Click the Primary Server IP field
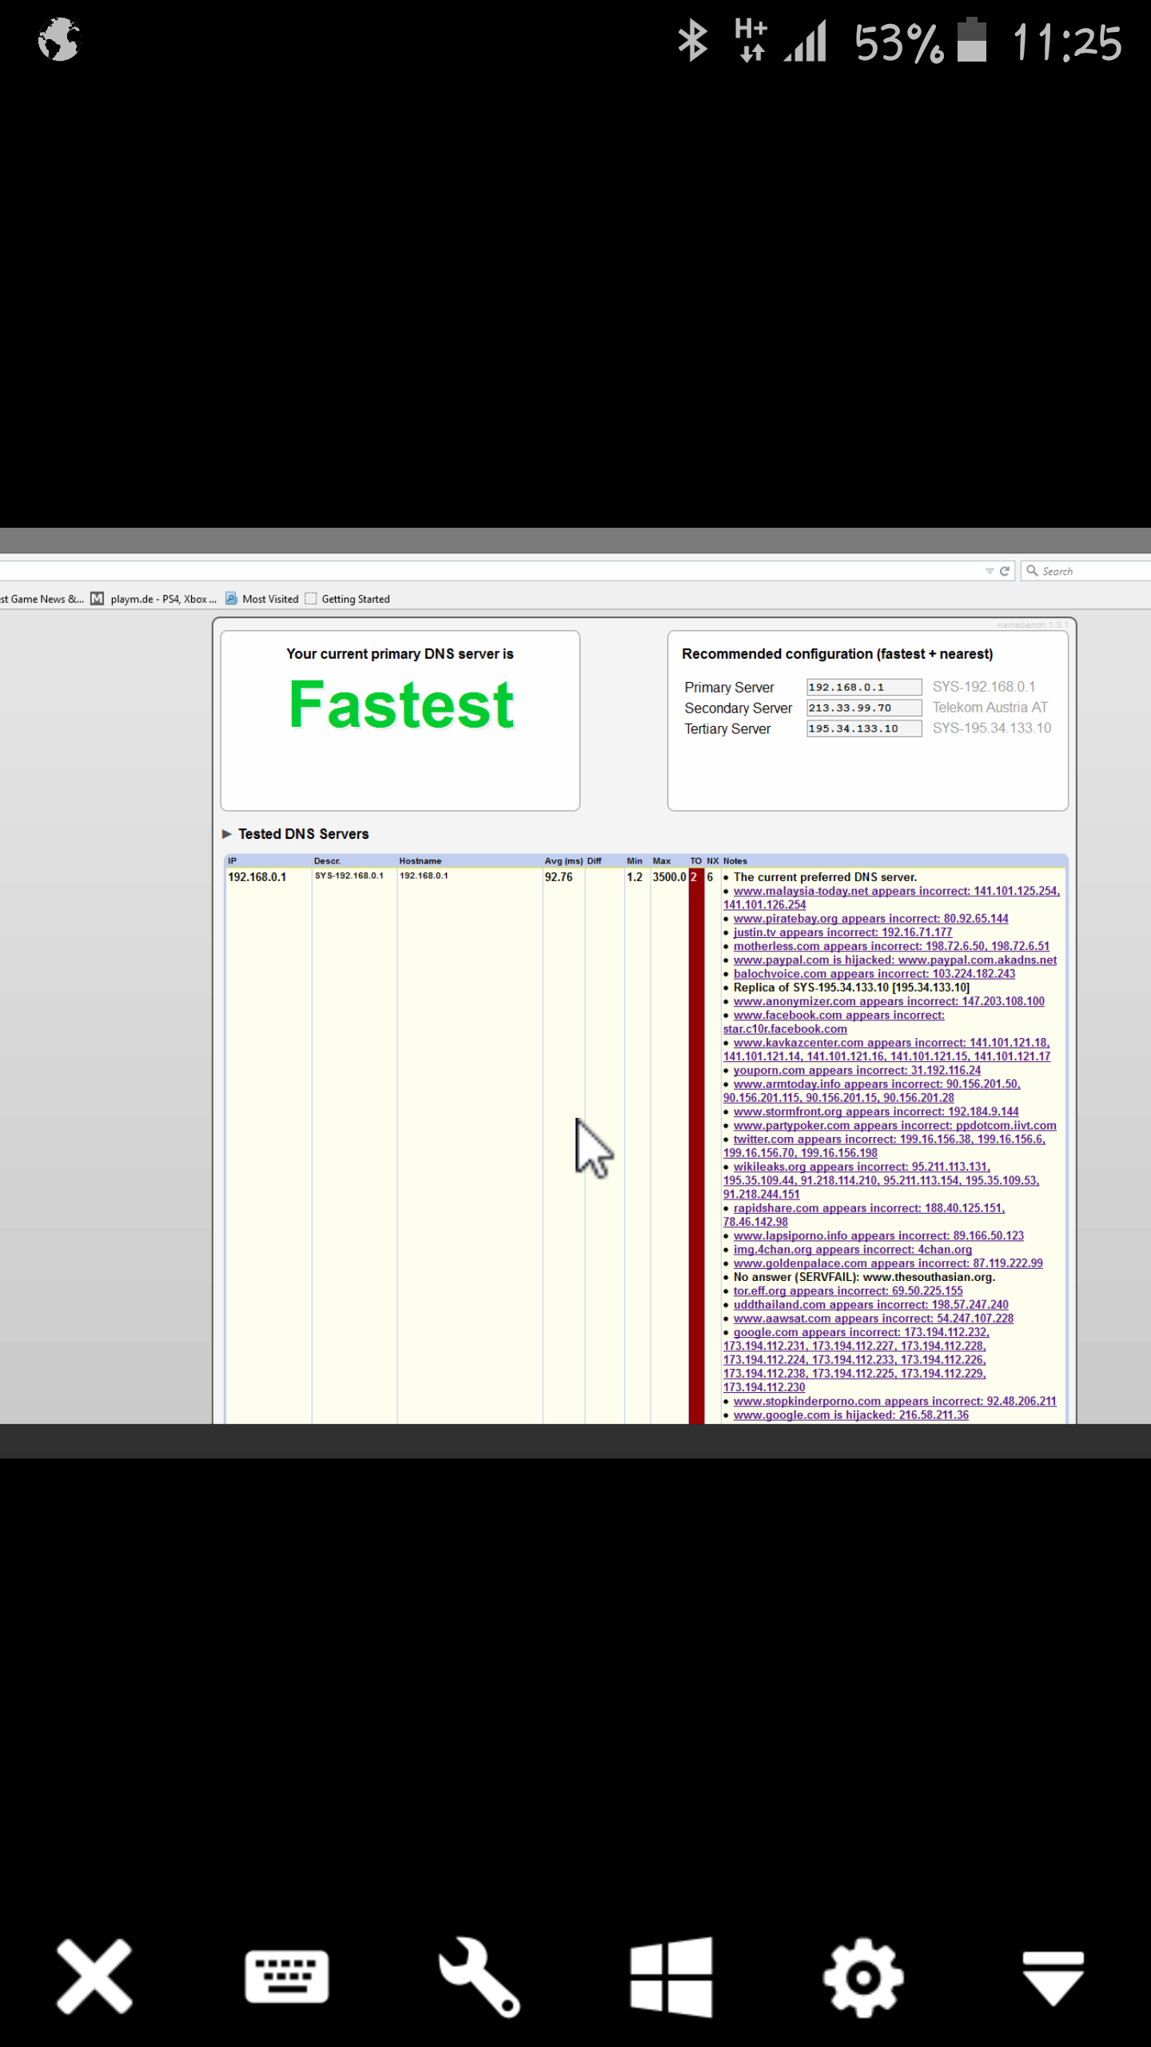 [864, 687]
